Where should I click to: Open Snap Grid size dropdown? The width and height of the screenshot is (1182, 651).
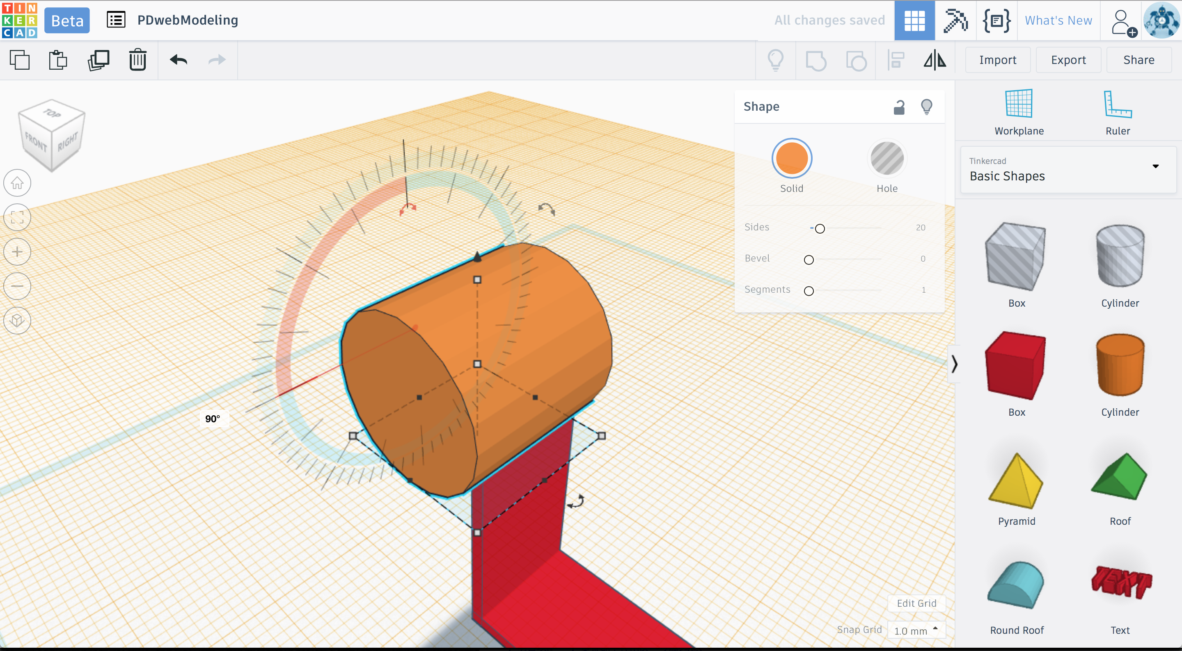[916, 631]
